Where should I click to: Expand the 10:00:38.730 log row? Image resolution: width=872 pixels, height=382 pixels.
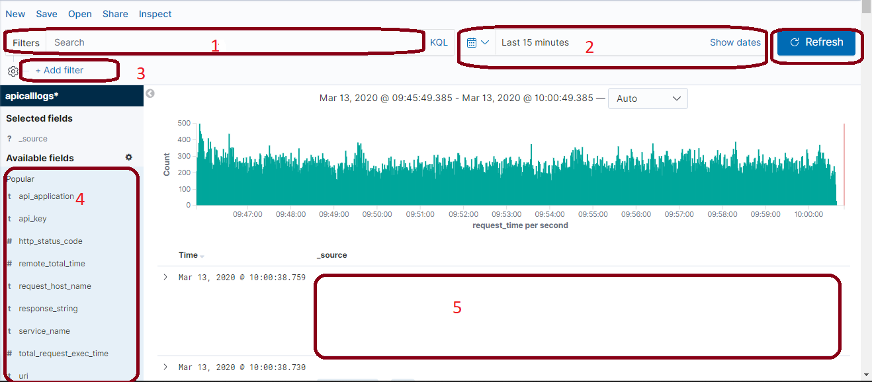point(165,367)
